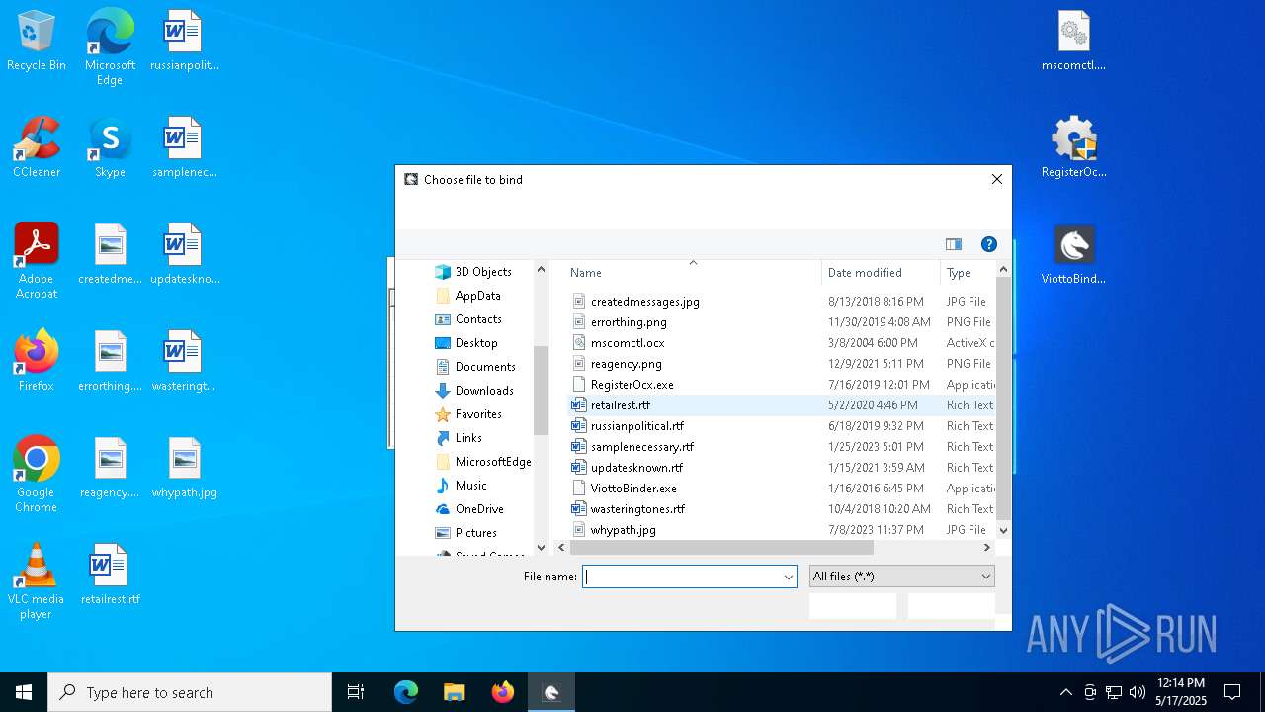Open File Explorer from taskbar

[454, 692]
